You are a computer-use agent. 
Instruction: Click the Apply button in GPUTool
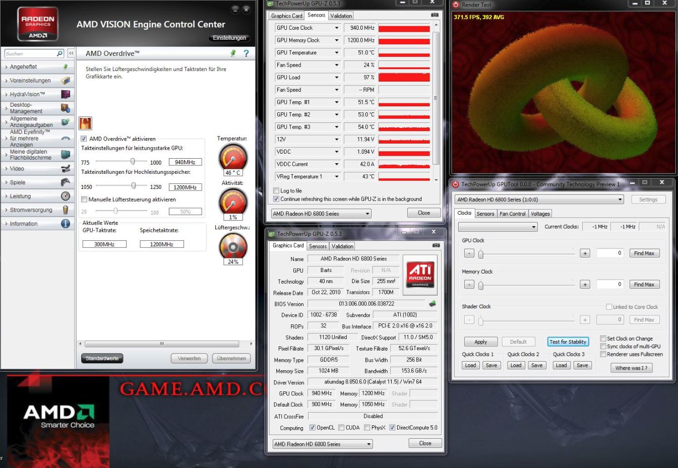pyautogui.click(x=480, y=342)
